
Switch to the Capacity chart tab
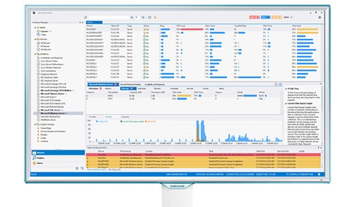coord(125,117)
